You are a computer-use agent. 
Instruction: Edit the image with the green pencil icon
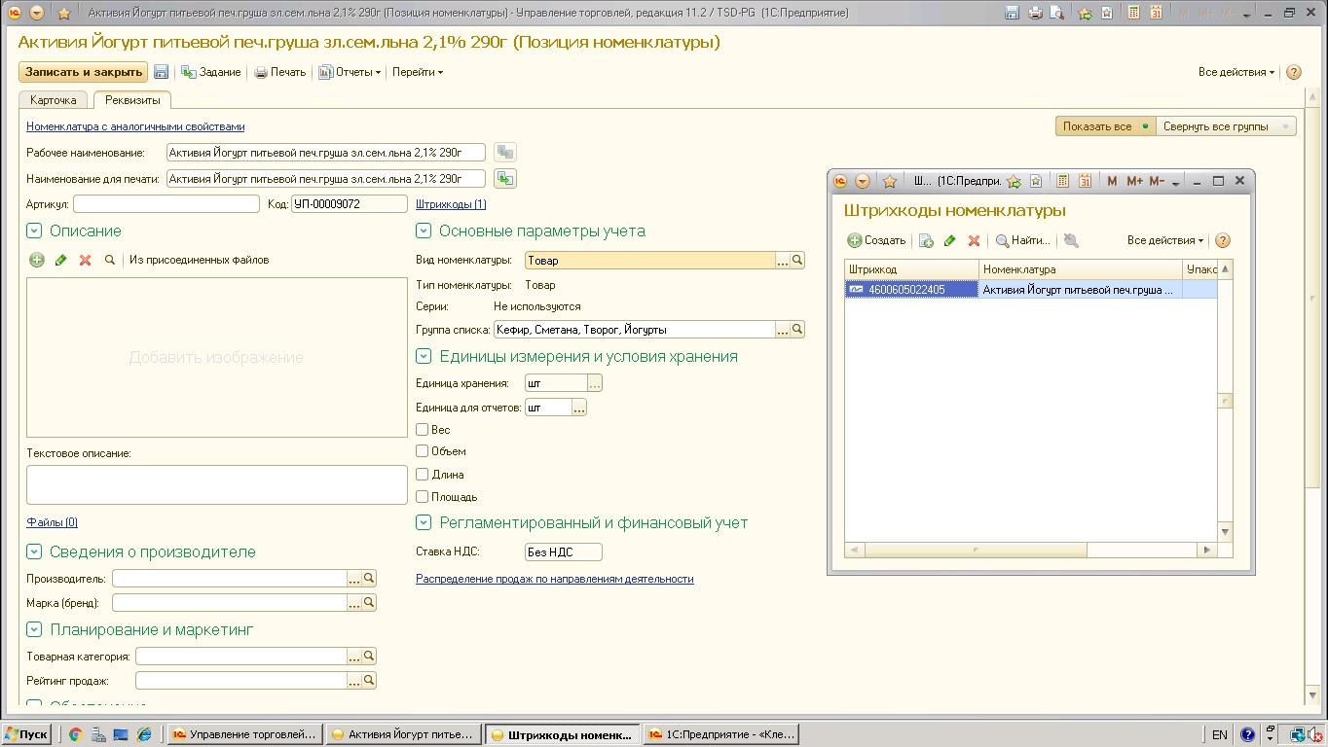[x=60, y=260]
